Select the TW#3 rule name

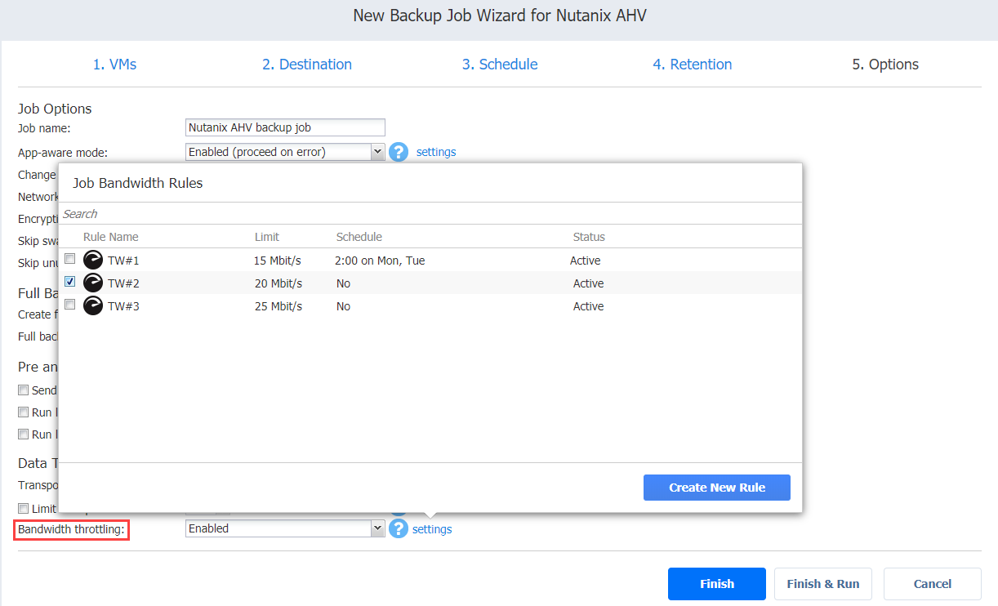point(123,306)
